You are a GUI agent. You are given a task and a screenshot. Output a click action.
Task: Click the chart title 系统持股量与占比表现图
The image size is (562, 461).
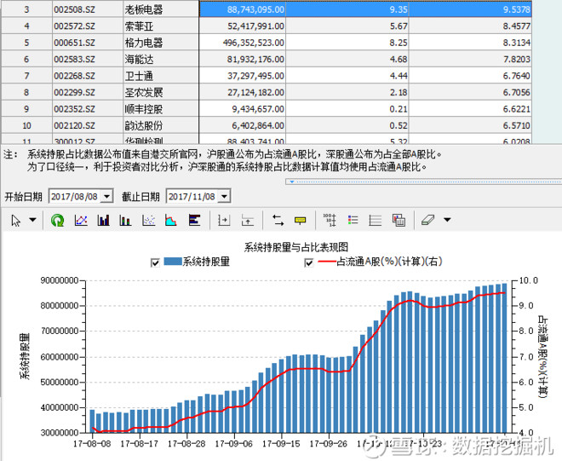[296, 247]
